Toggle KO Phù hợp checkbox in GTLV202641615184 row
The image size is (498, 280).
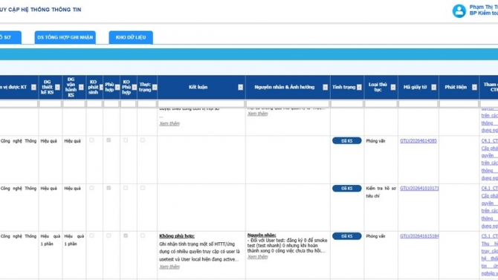pos(126,235)
